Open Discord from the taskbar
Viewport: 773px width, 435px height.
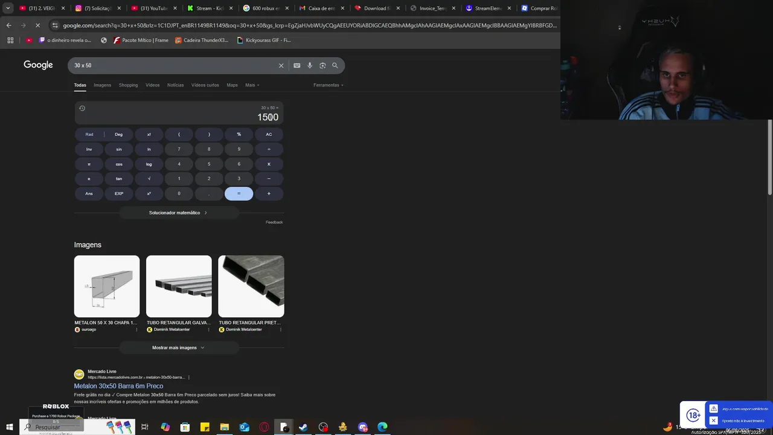pos(362,427)
